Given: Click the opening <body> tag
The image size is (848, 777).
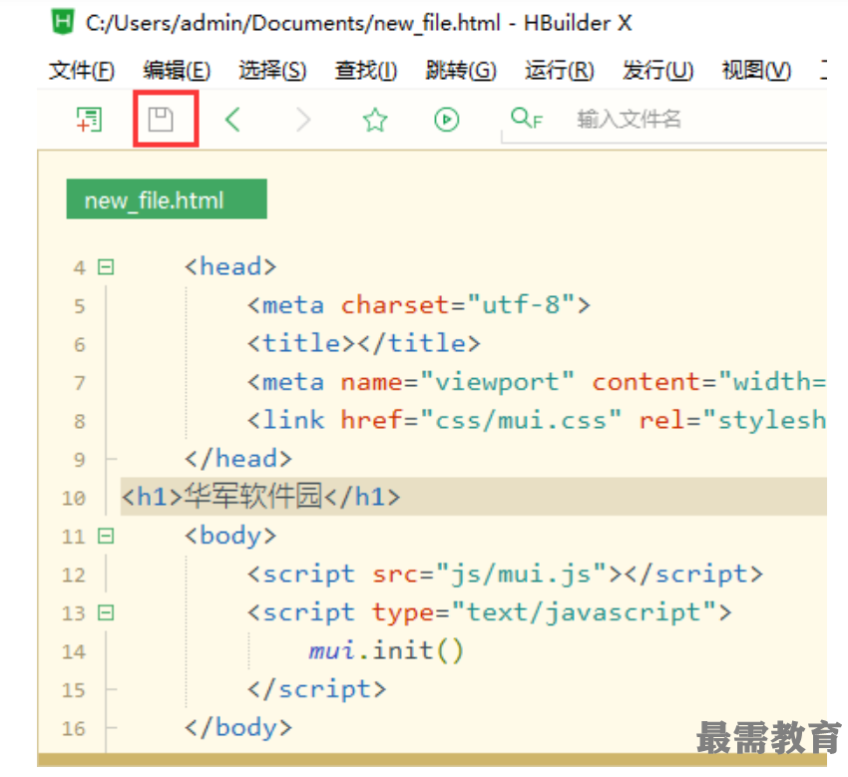Looking at the screenshot, I should click(230, 536).
